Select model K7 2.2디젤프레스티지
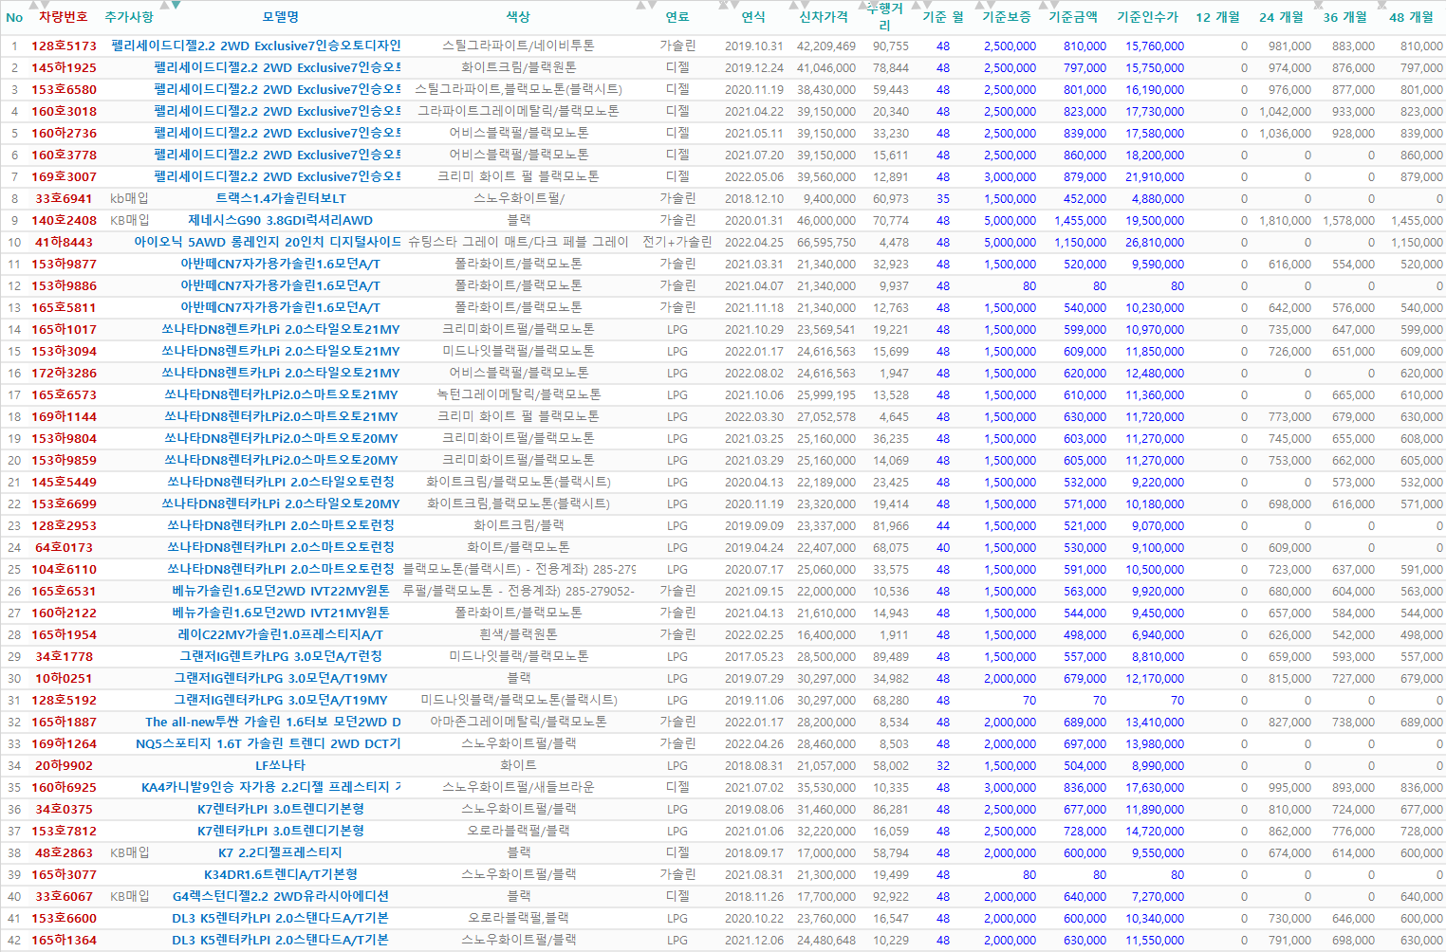 (281, 852)
